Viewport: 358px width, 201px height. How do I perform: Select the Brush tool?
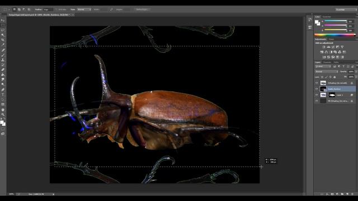point(3,55)
